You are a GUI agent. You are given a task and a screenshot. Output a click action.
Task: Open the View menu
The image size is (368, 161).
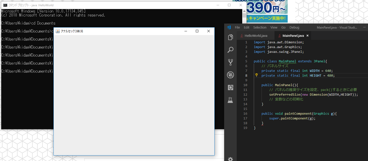coord(274,27)
